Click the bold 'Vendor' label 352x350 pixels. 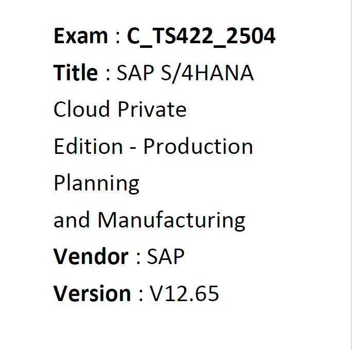pos(91,256)
